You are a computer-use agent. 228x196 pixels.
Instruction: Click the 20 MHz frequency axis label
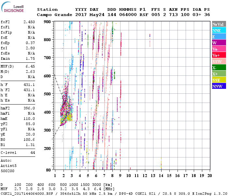pos(209,176)
